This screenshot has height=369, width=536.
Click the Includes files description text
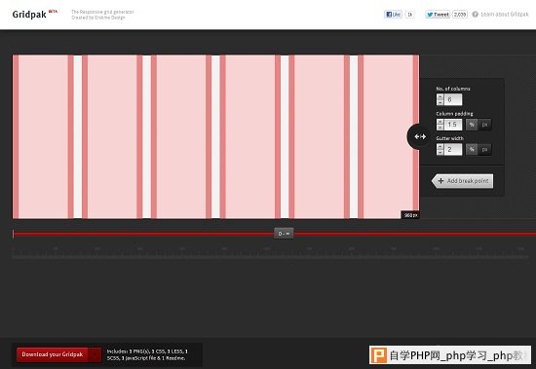[147, 354]
